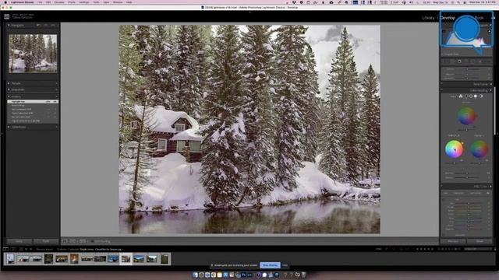Toggle the Color Grading panel on/off switch
Screen dimensions: 499x280
click(442, 90)
